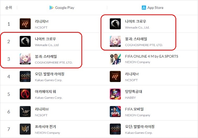Open the 아키에이지 워 red A icon
Image resolution: width=198 pixels, height=138 pixels.
click(x=25, y=94)
